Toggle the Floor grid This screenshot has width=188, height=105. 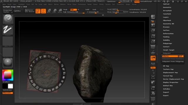pyautogui.click(x=153, y=52)
